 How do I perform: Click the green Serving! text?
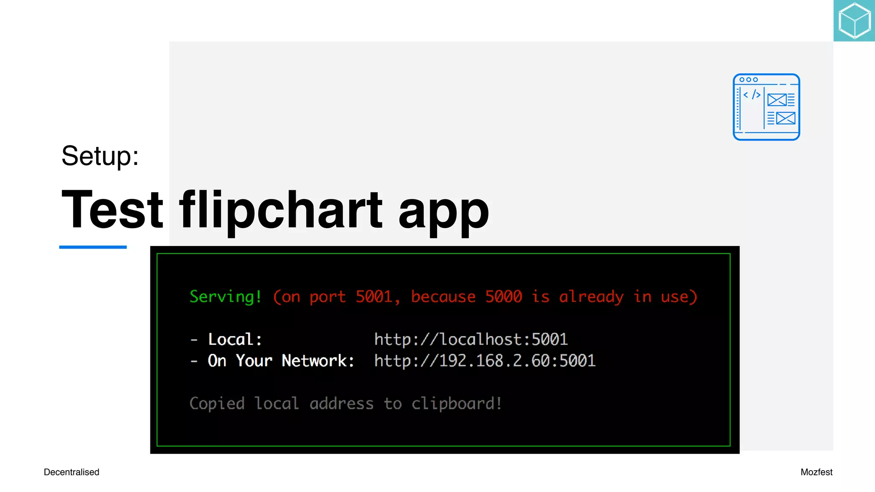pyautogui.click(x=225, y=296)
